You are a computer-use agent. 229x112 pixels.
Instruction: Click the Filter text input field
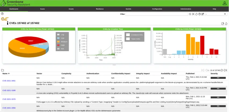157,14
